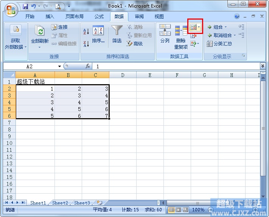Viewport: 269px width, 217px height.
Task: Click the Text to Columns (分列) icon
Action: point(165,31)
